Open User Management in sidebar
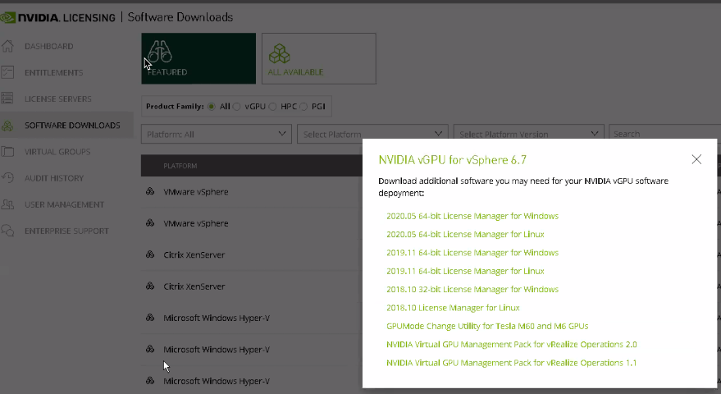 (64, 204)
